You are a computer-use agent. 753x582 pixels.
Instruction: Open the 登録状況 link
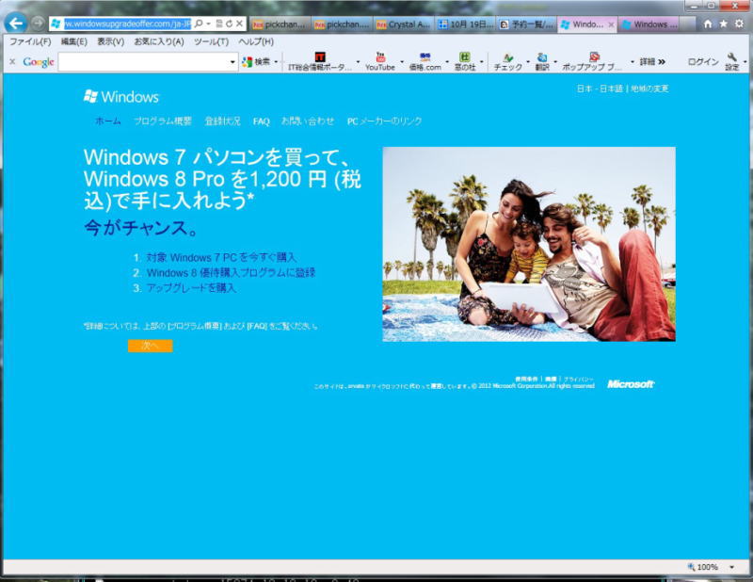(x=222, y=121)
